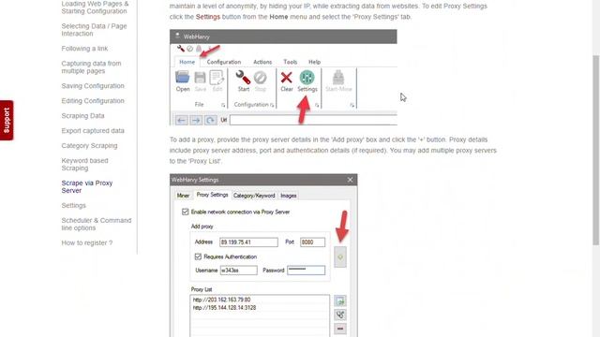Click the red Settings link in paragraph

point(208,17)
